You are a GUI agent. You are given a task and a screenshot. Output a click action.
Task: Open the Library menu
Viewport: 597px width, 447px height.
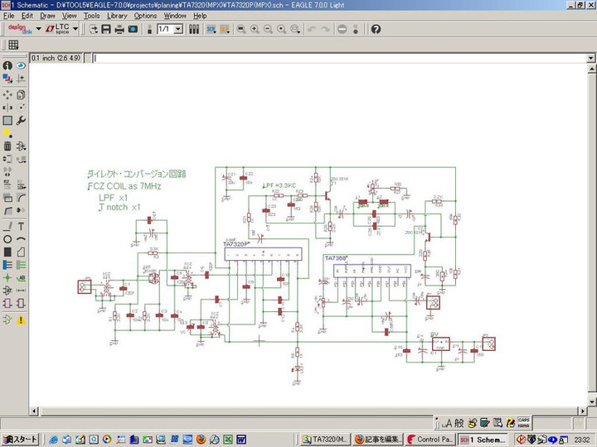(117, 16)
